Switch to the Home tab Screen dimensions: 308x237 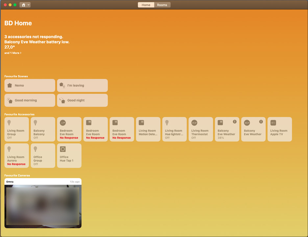pyautogui.click(x=146, y=5)
